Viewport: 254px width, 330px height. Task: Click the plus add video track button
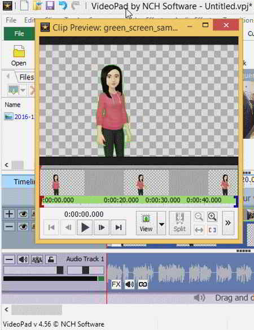coord(9,214)
